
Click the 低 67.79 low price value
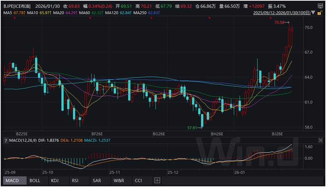[163, 6]
